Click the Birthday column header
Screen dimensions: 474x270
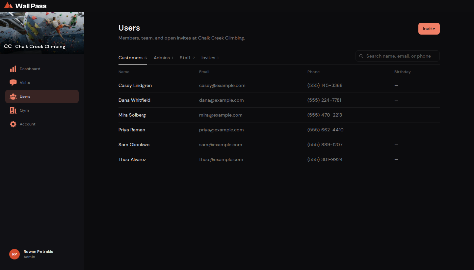[x=403, y=72]
